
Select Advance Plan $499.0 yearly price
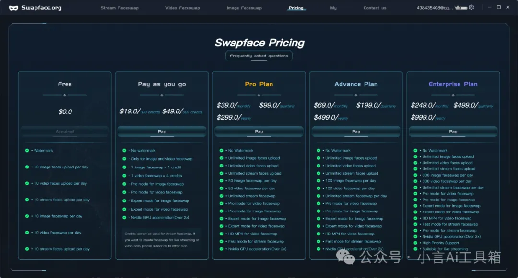331,118
